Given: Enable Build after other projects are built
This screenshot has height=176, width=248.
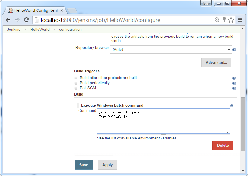Looking at the screenshot, I should point(76,78).
